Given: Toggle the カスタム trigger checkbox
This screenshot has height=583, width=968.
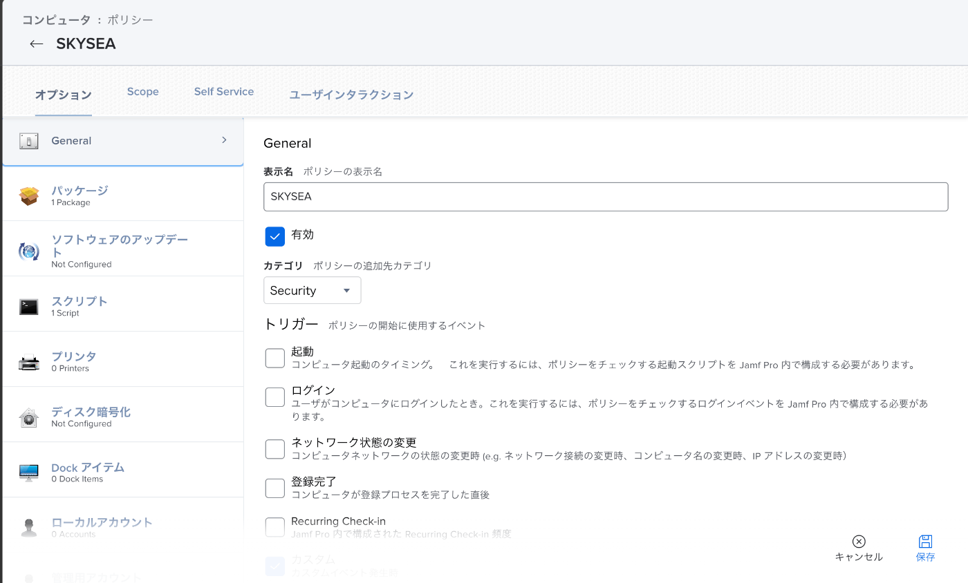Looking at the screenshot, I should 275,566.
